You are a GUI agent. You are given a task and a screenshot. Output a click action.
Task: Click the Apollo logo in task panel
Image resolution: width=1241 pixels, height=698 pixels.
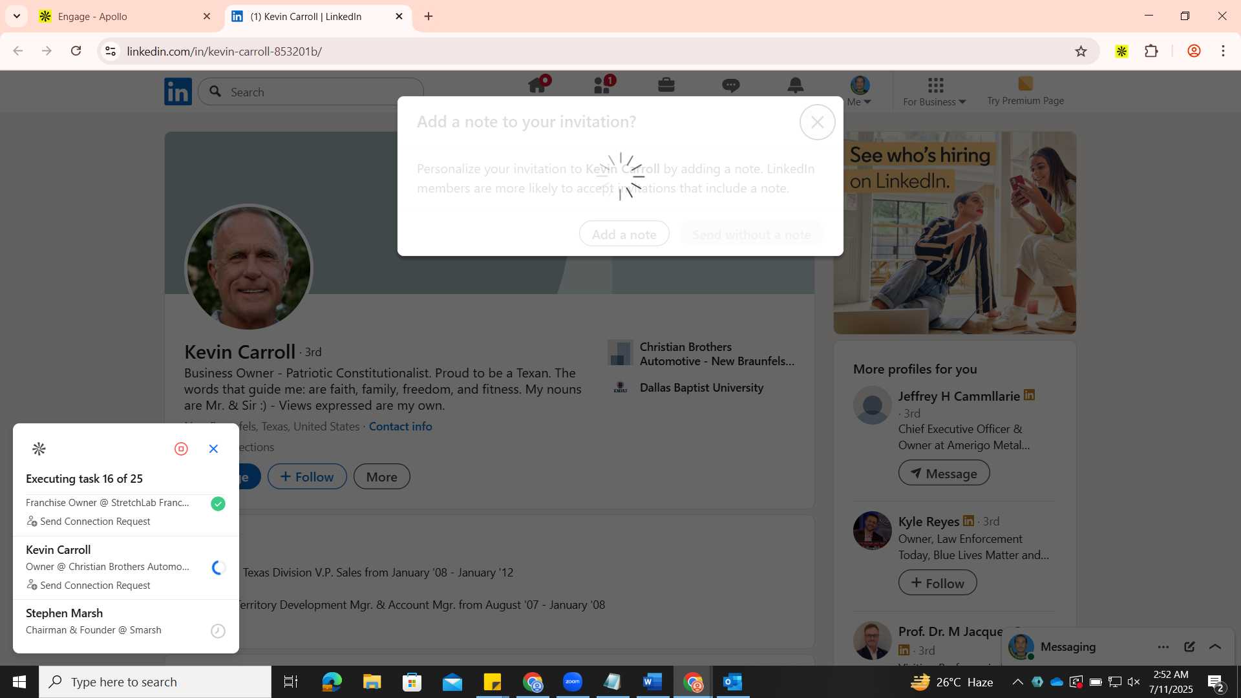[39, 449]
